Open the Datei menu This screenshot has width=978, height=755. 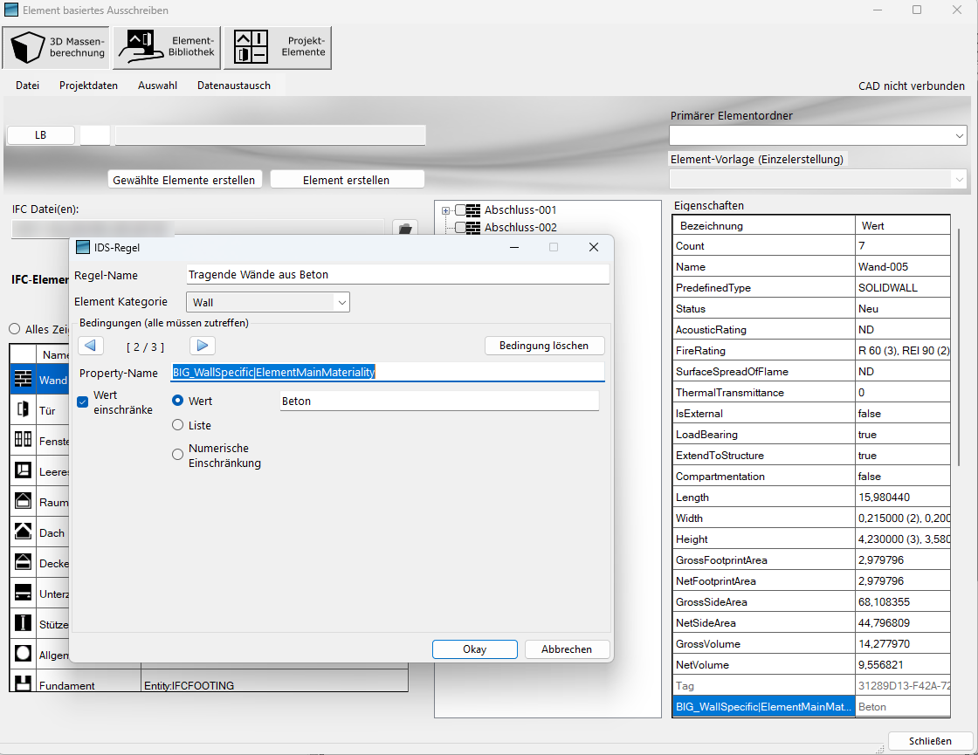(x=27, y=86)
